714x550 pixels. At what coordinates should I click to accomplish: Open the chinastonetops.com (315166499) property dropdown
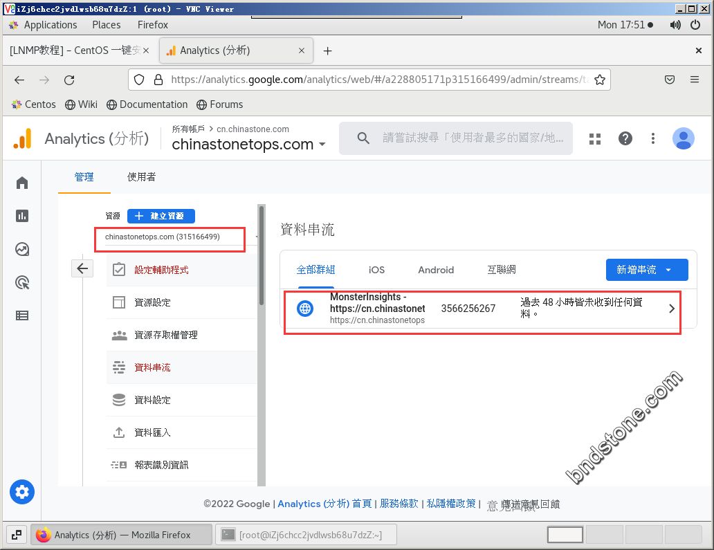coord(181,237)
